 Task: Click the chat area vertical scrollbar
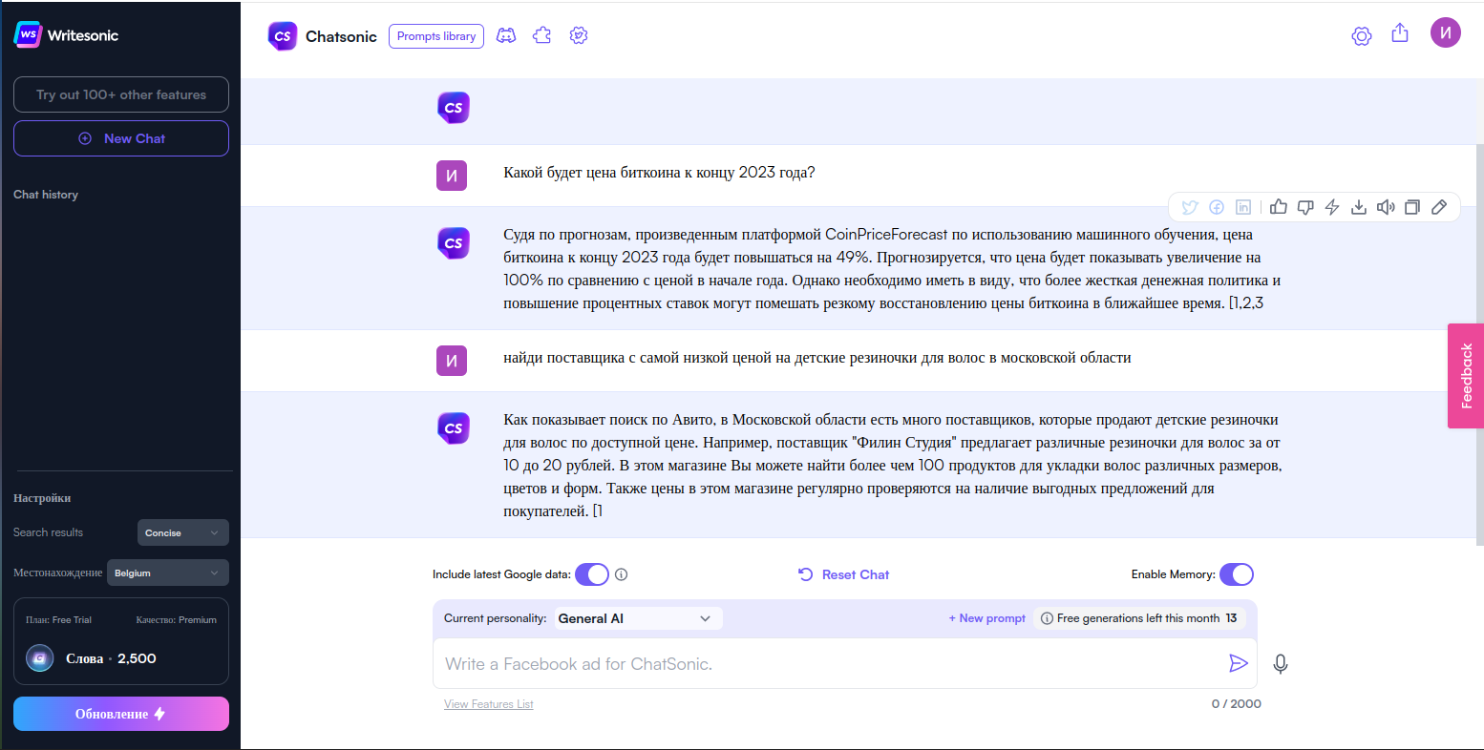1479,343
